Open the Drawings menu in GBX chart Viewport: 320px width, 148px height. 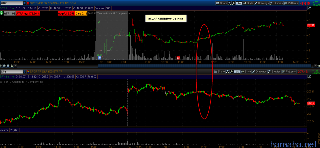[x=261, y=3]
